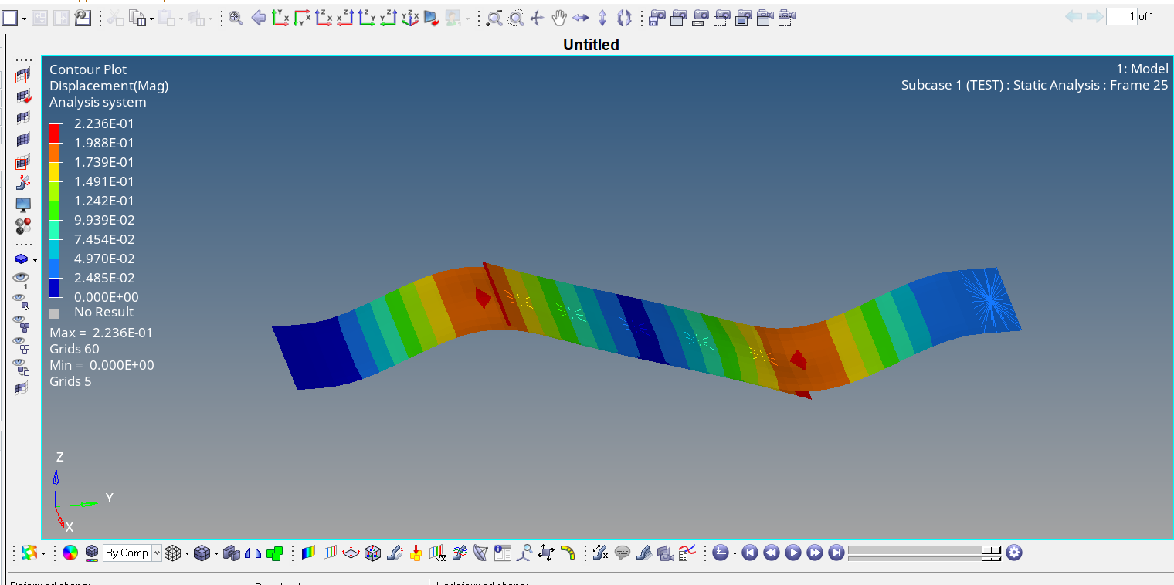
Task: Step forward one animation frame
Action: pyautogui.click(x=814, y=553)
